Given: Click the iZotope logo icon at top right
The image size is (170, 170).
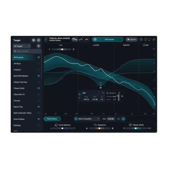Looking at the screenshot, I should tap(154, 39).
